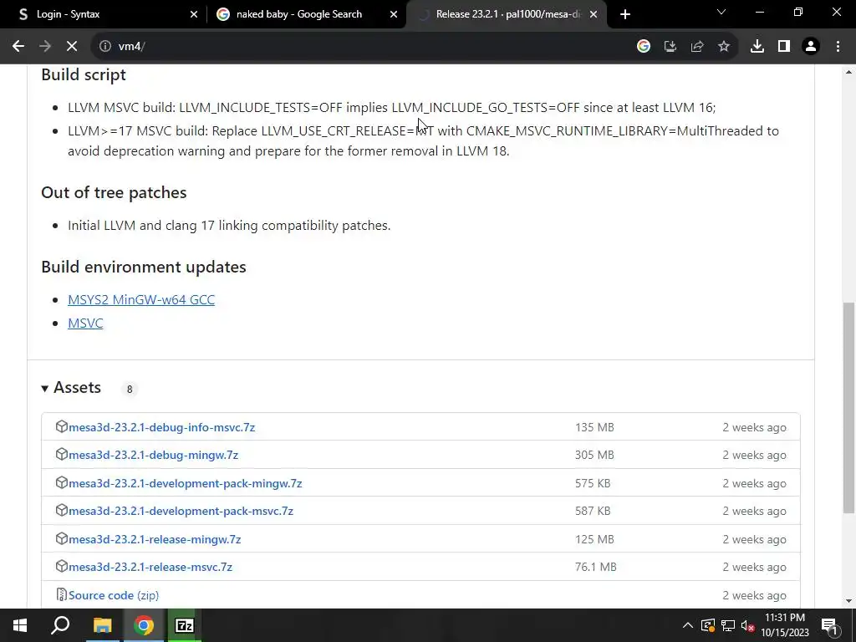Download Source code (zip)
Viewport: 856px width, 642px height.
point(114,595)
